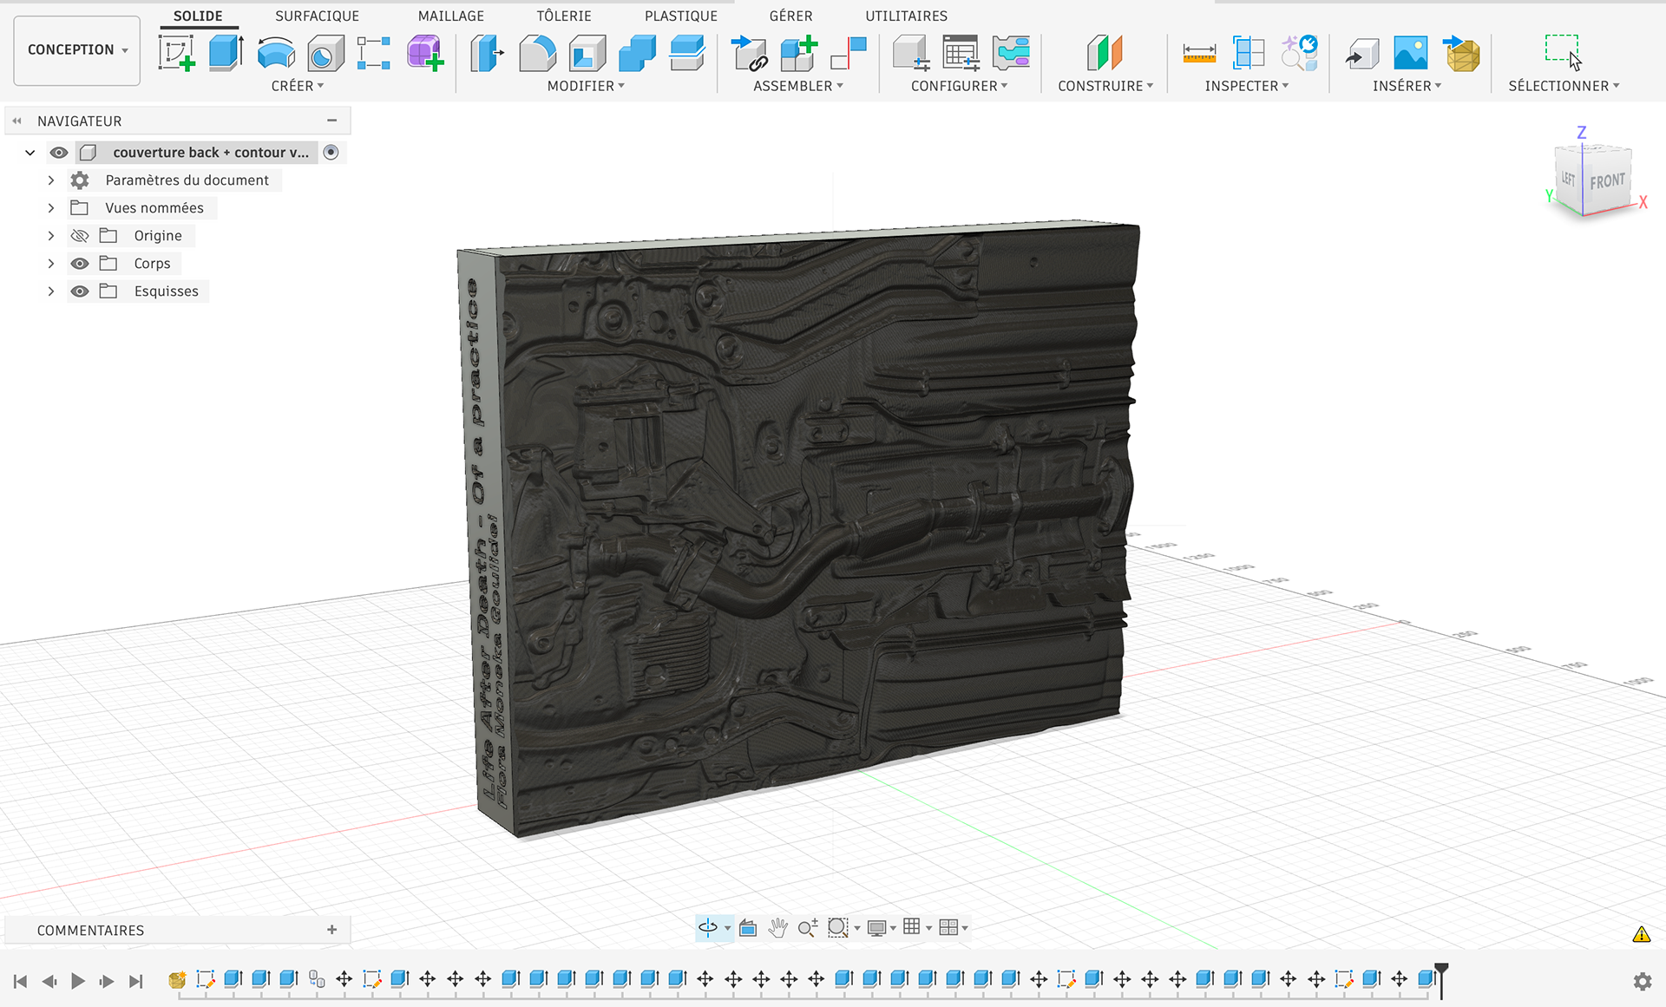This screenshot has height=1007, width=1666.
Task: Choose the Revolve tool
Action: 276,53
